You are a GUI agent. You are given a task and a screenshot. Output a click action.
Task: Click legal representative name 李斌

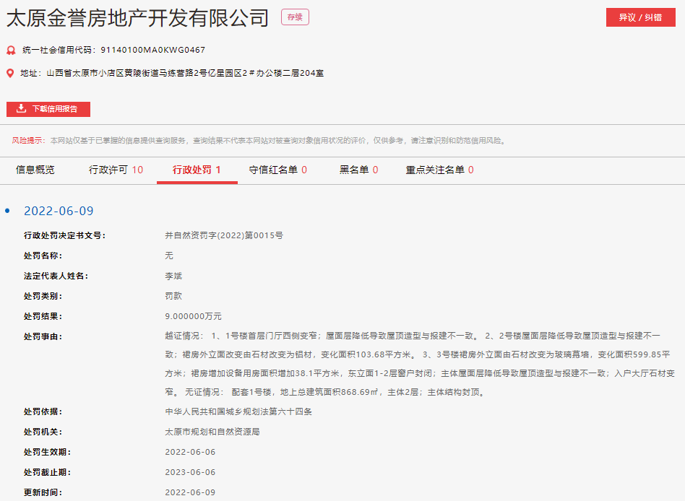[173, 276]
